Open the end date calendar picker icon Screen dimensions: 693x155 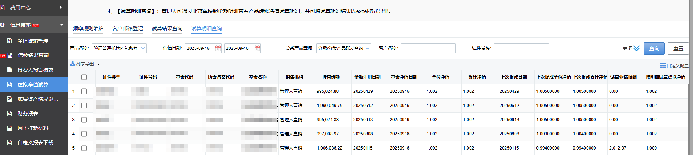(x=257, y=48)
